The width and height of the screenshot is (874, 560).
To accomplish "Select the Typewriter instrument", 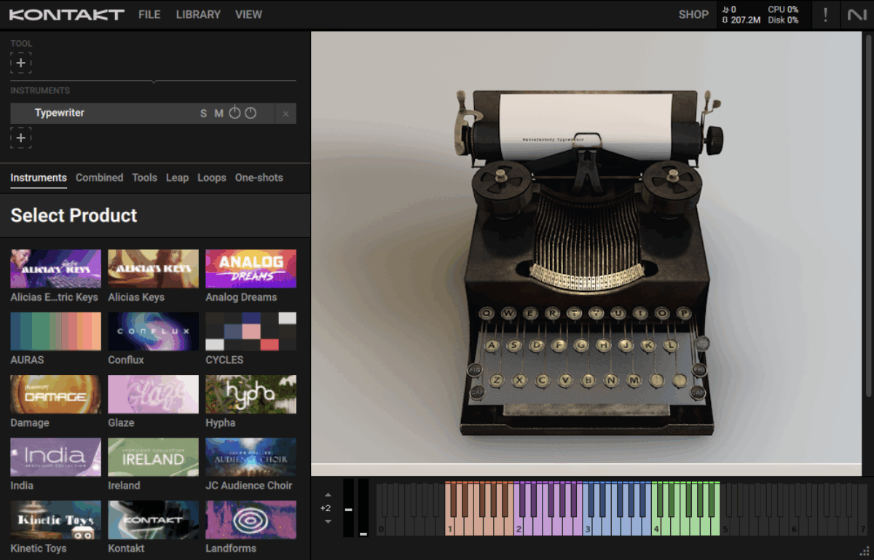I will click(60, 113).
